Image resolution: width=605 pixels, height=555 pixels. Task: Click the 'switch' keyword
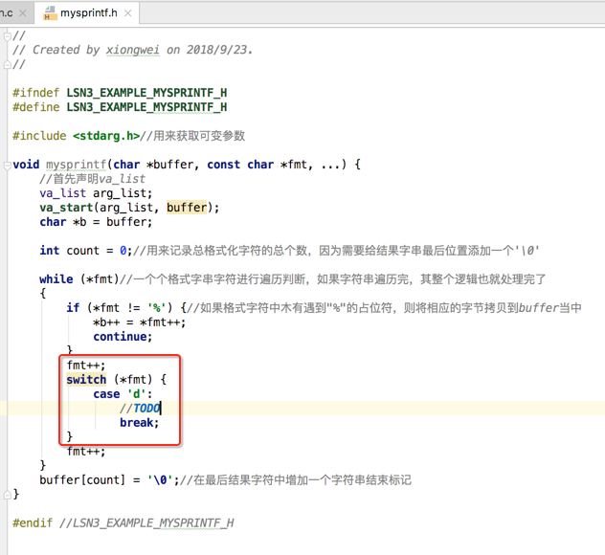pyautogui.click(x=86, y=380)
